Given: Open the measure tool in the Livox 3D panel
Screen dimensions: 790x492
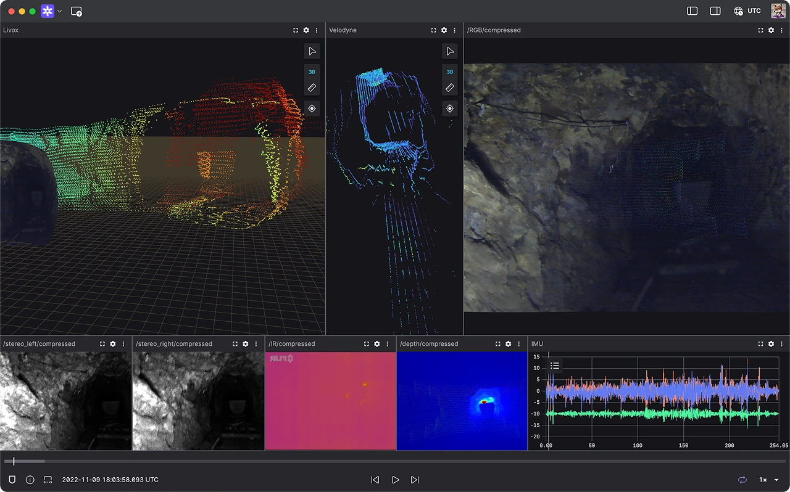Looking at the screenshot, I should [312, 88].
